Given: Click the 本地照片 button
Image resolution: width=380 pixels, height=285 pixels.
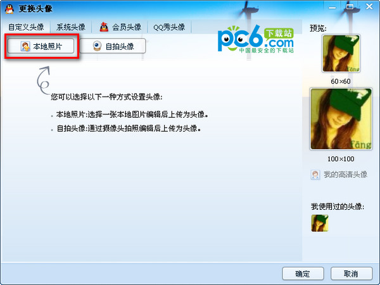Looking at the screenshot, I should coord(41,46).
